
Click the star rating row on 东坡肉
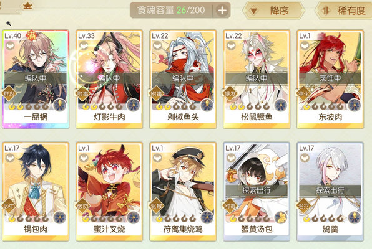(x=324, y=106)
